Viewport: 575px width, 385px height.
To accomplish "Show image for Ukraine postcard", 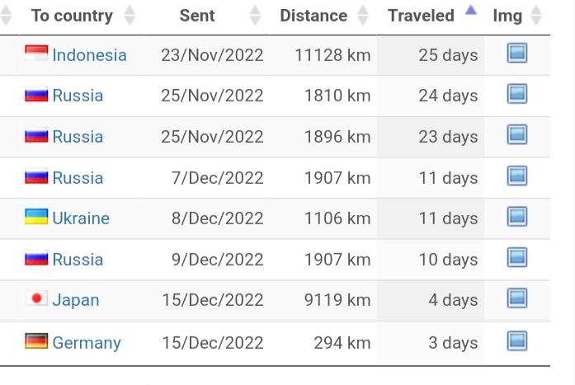I will 517,218.
